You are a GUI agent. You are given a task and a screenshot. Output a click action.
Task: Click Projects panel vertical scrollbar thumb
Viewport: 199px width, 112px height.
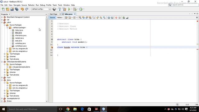pyautogui.click(x=47, y=44)
